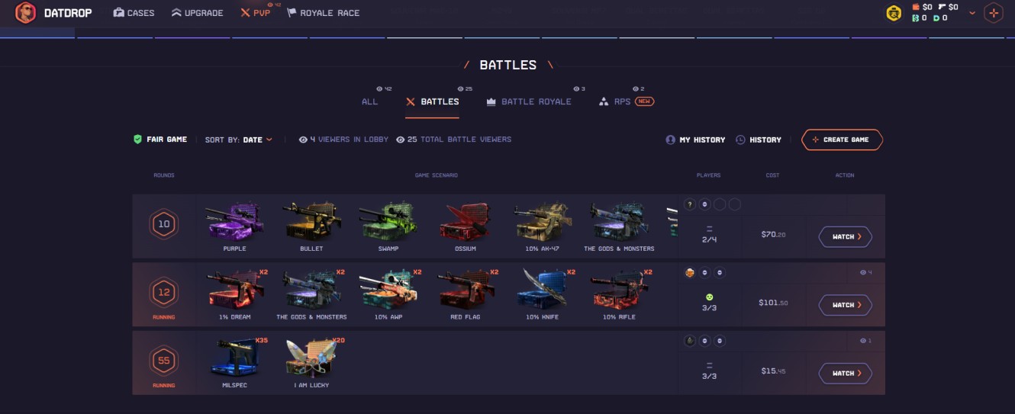Click the Red Flag case thumbnail
The width and height of the screenshot is (1015, 414).
click(466, 290)
